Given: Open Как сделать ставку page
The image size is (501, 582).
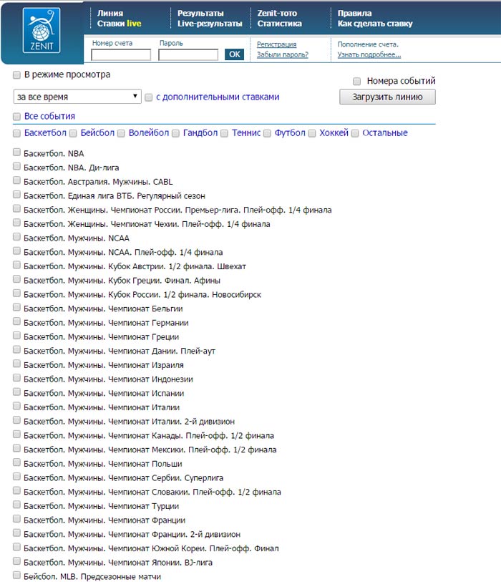Looking at the screenshot, I should pos(374,24).
